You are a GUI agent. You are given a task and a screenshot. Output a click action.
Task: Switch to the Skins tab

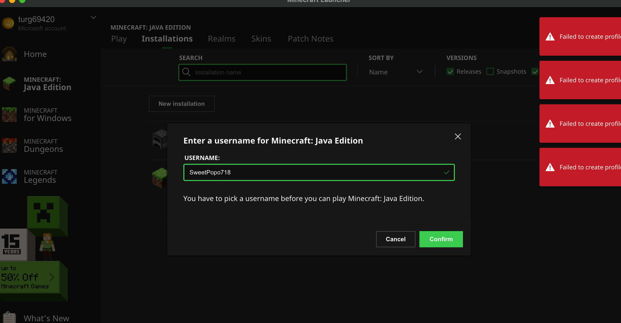point(261,39)
